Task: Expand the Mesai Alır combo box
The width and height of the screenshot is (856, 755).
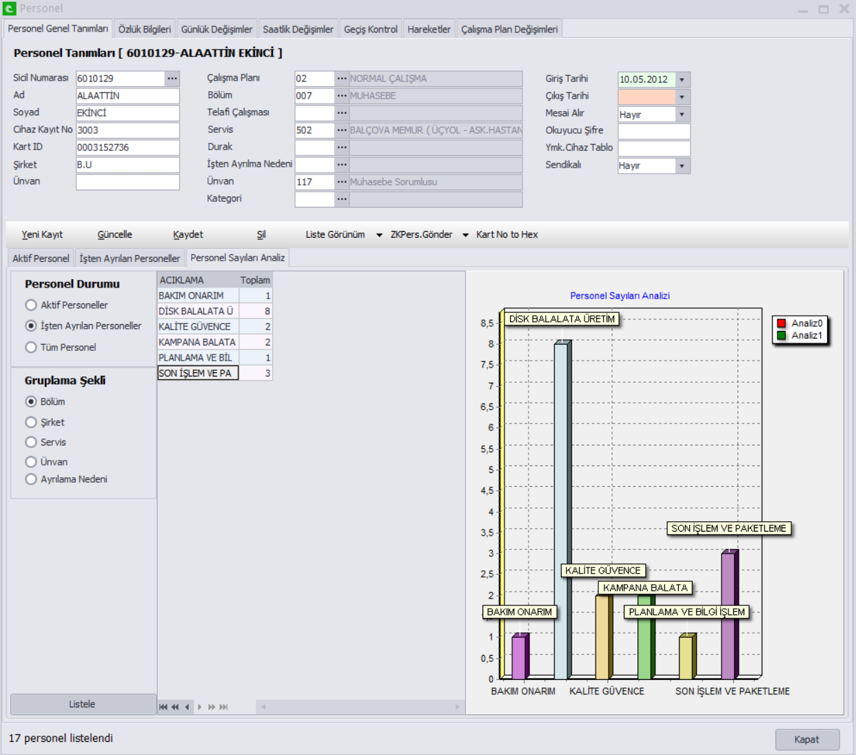Action: pos(682,114)
